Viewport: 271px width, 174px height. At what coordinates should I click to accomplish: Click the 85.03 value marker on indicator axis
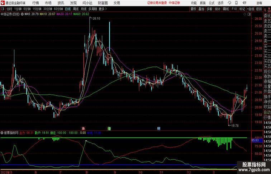[x=255, y=140]
